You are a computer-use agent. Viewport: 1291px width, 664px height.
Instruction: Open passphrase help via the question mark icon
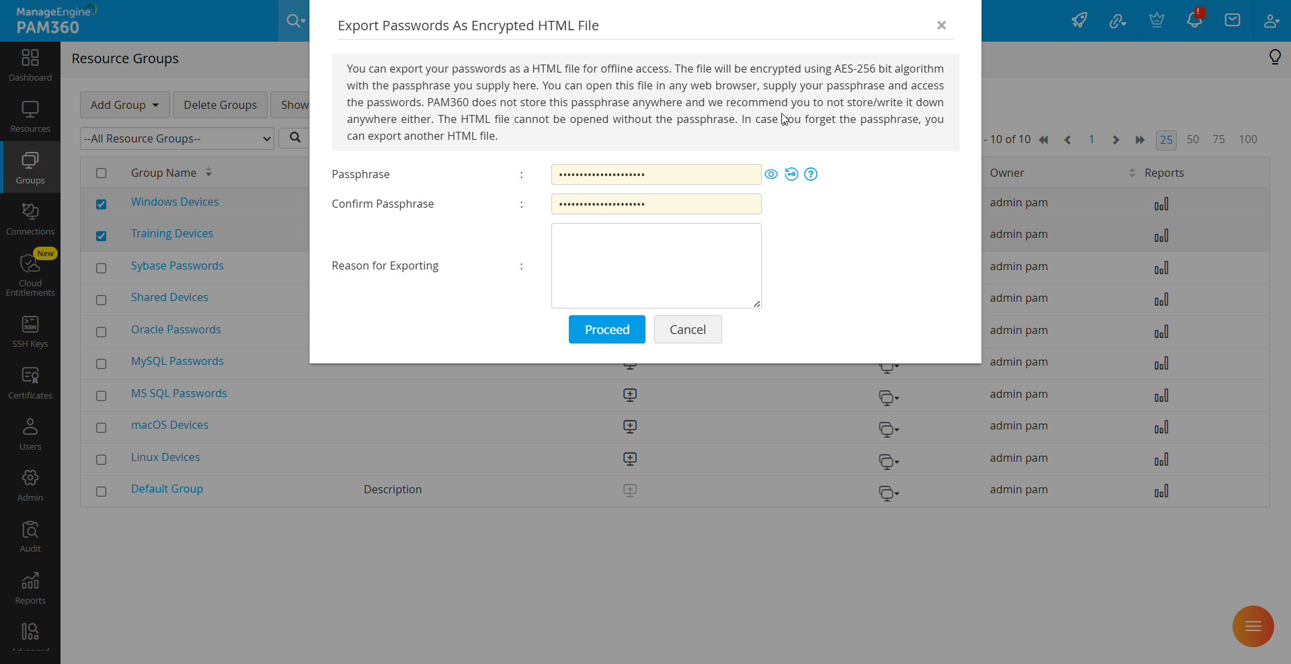tap(811, 174)
